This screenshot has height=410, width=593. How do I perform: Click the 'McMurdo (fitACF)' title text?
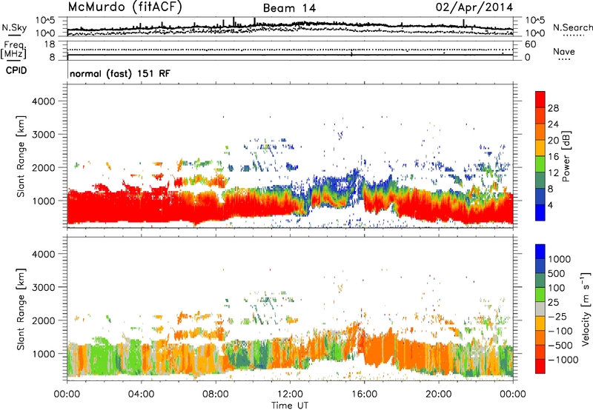[125, 7]
